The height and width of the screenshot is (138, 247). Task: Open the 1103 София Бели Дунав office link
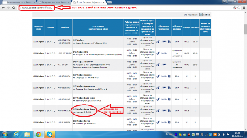click(84, 109)
